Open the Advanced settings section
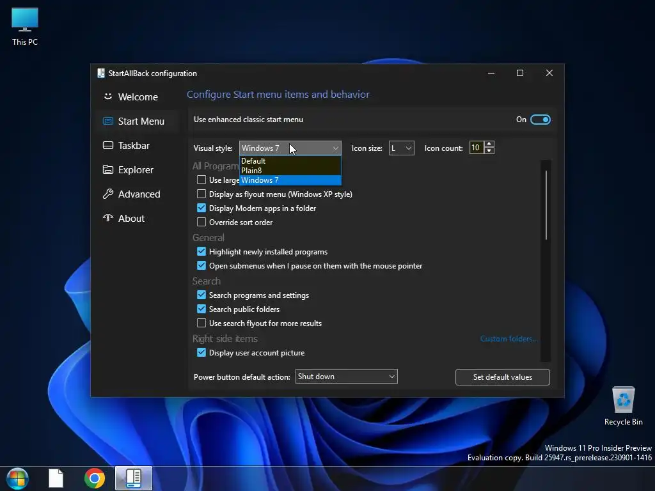Screen dimensions: 655x491 138,194
